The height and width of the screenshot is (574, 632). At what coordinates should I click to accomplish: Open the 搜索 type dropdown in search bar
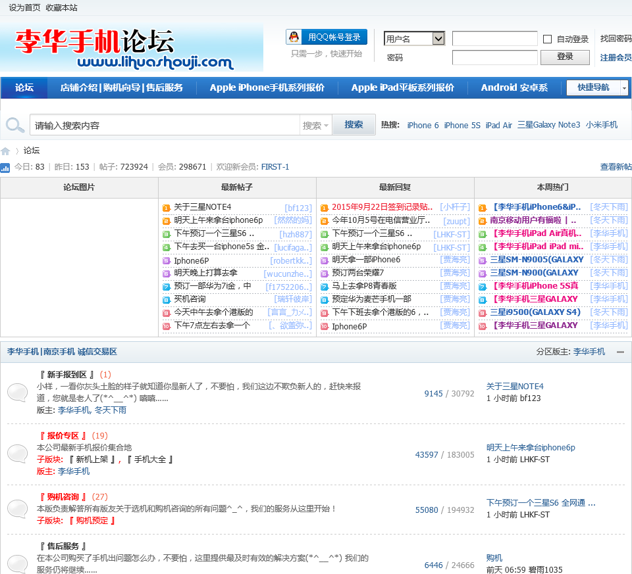315,126
